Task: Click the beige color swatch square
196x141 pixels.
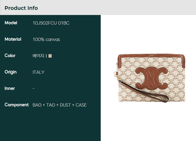Action: coord(50,56)
